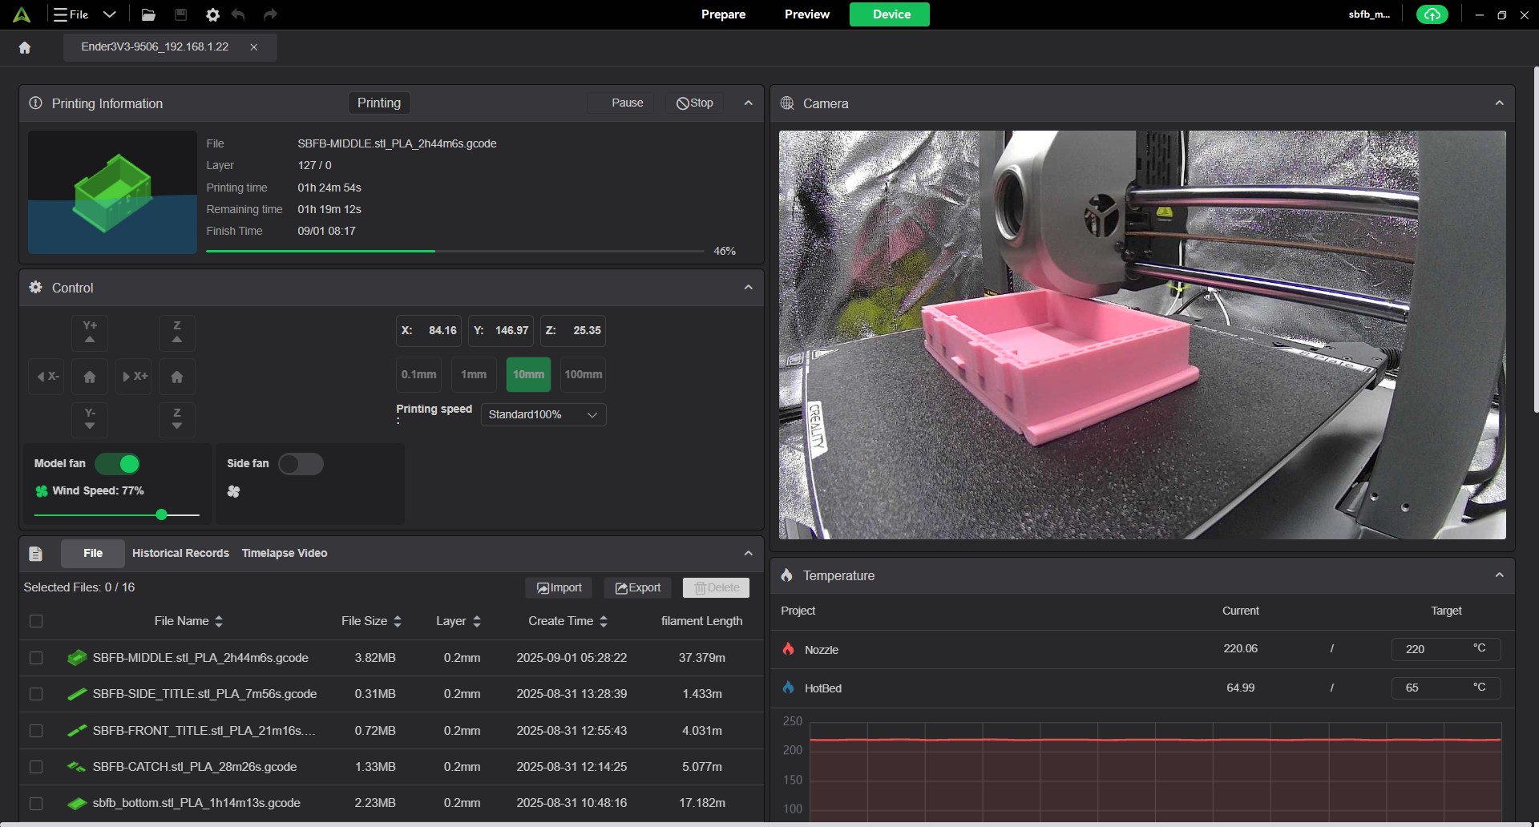The width and height of the screenshot is (1539, 827).
Task: Home the X/Y axes in Control panel
Action: [x=90, y=377]
